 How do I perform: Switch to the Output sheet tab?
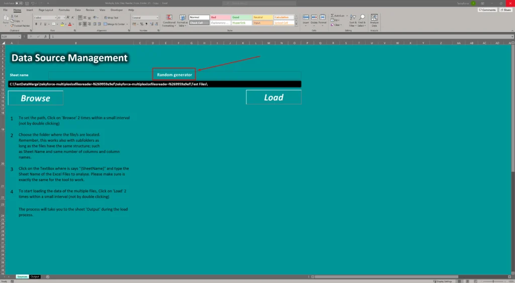[35, 276]
